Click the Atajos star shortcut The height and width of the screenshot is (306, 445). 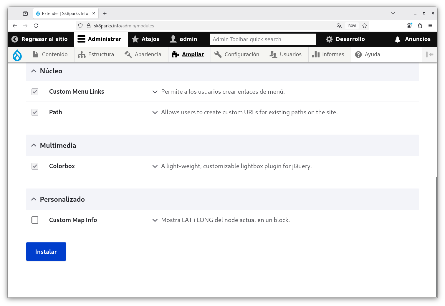pos(145,39)
